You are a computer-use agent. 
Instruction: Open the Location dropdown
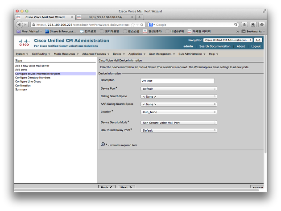click(179, 112)
